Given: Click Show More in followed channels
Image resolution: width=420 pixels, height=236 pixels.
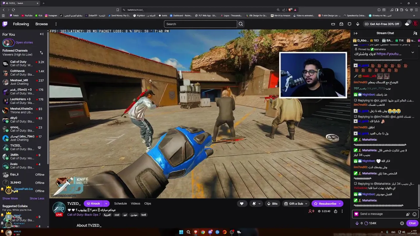Looking at the screenshot, I should (x=10, y=198).
